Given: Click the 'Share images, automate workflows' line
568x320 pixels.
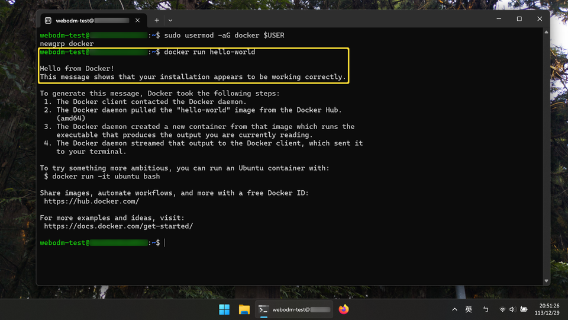Looking at the screenshot, I should pos(174,193).
